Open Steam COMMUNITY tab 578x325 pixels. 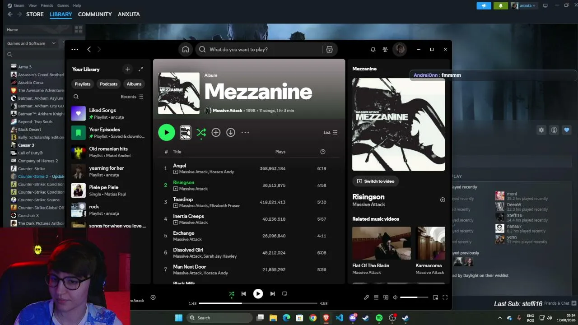(x=95, y=14)
